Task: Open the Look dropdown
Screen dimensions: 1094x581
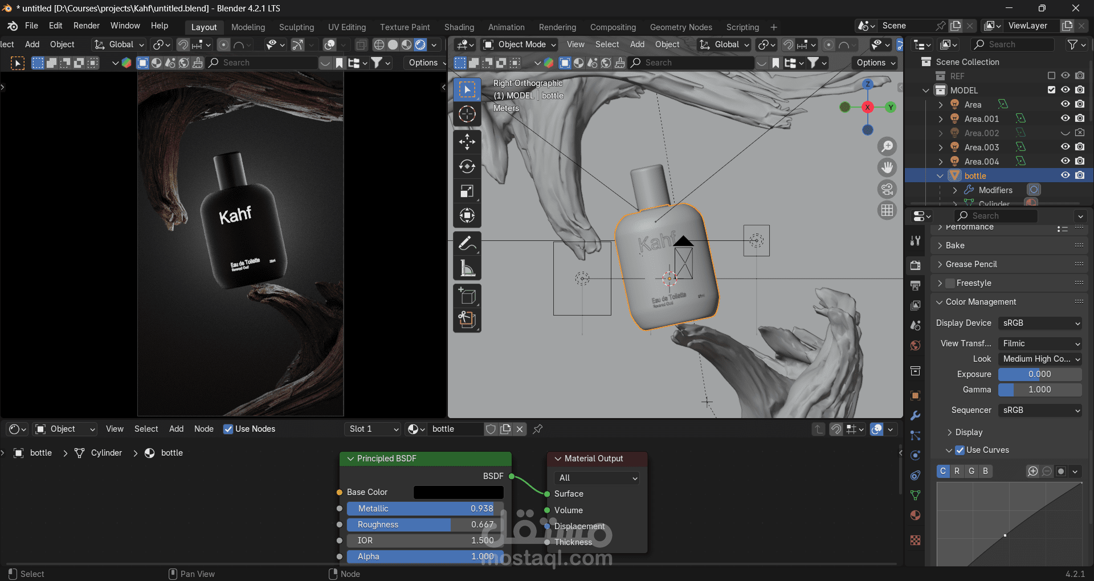Action: click(1040, 359)
